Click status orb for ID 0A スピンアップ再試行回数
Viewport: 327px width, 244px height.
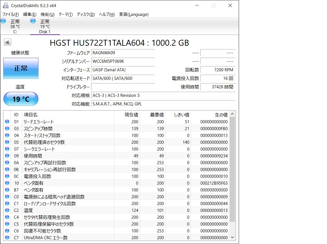7,162
